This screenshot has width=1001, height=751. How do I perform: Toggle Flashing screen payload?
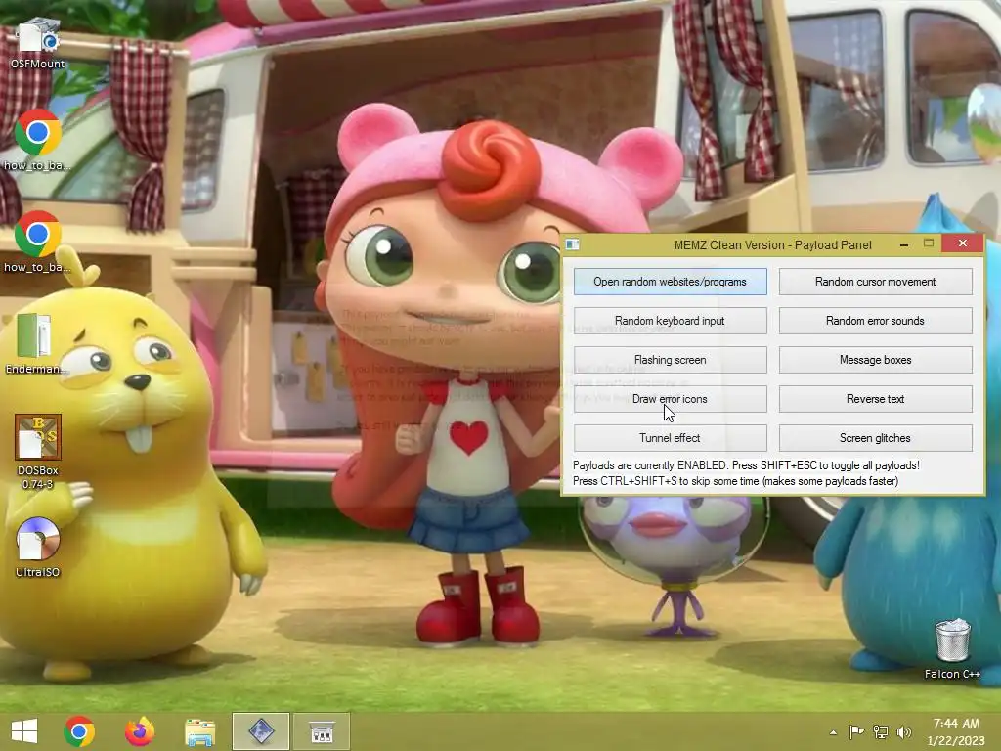[670, 360]
